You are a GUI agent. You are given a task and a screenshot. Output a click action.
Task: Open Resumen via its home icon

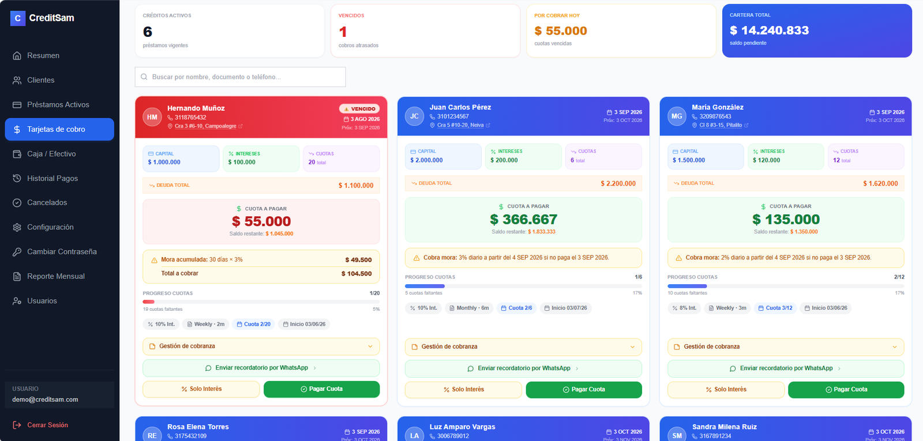17,55
